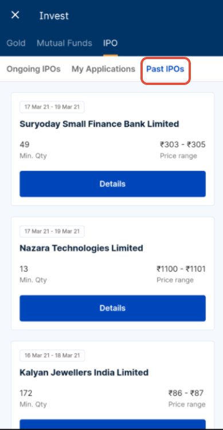Click the Suryoday Small Finance Bank Limited title
The height and width of the screenshot is (430, 223).
[99, 124]
